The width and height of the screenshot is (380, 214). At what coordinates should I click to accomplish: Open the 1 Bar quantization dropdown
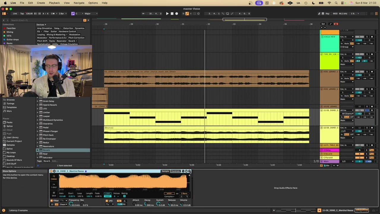(62, 14)
